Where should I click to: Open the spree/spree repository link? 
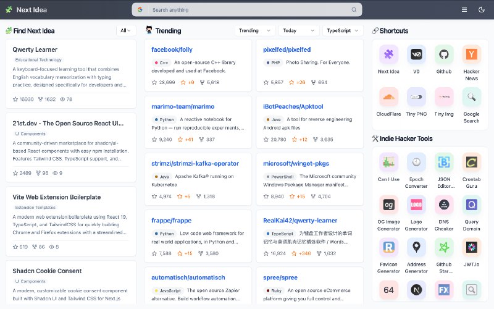pyautogui.click(x=280, y=277)
